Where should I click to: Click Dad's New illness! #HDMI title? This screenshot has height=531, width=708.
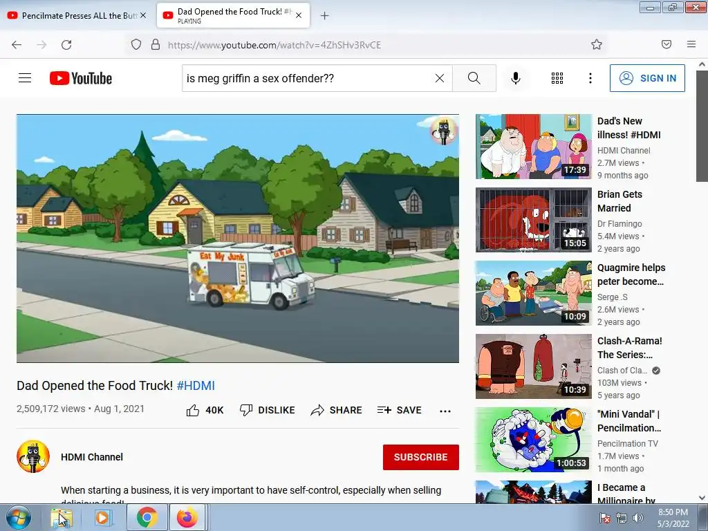[x=628, y=128]
